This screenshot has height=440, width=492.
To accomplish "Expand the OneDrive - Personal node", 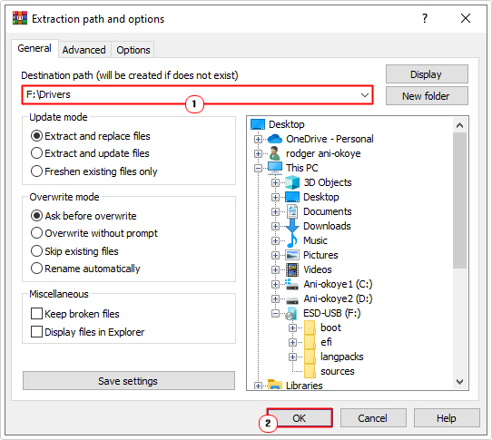I will point(258,139).
